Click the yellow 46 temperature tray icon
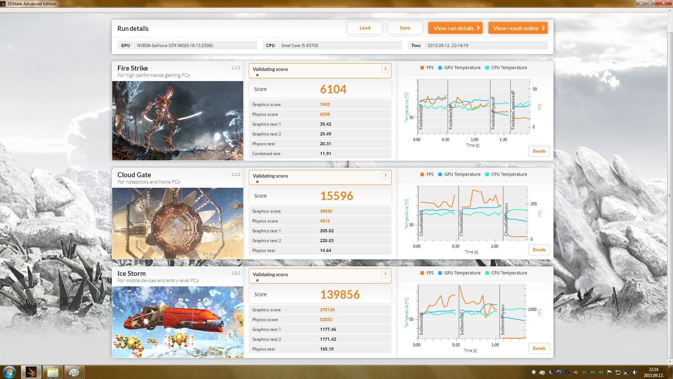Image resolution: width=673 pixels, height=379 pixels. (576, 372)
